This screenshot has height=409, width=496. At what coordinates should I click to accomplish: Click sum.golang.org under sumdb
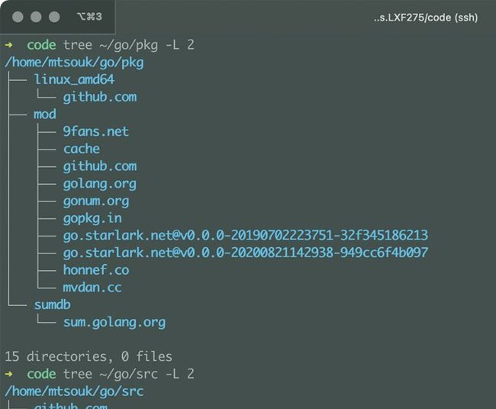[114, 322]
